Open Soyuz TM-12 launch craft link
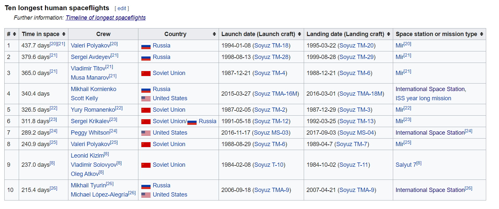This screenshot has width=499, height=209. pyautogui.click(x=272, y=121)
